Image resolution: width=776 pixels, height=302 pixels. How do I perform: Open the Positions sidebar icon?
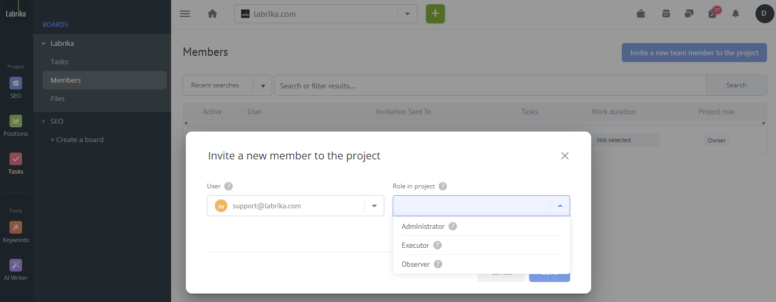click(x=16, y=122)
